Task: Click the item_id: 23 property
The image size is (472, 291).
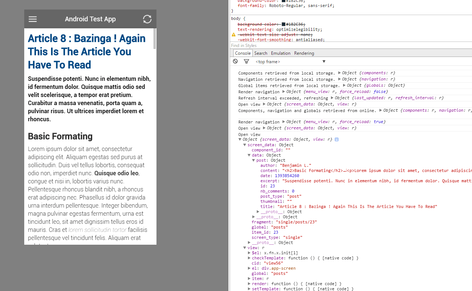Action: tap(265, 232)
